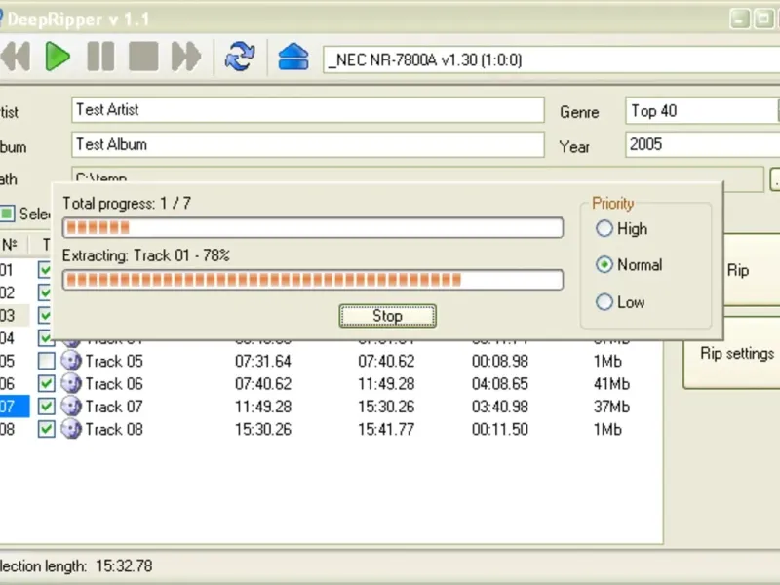Select the Track 05 name

(x=114, y=361)
